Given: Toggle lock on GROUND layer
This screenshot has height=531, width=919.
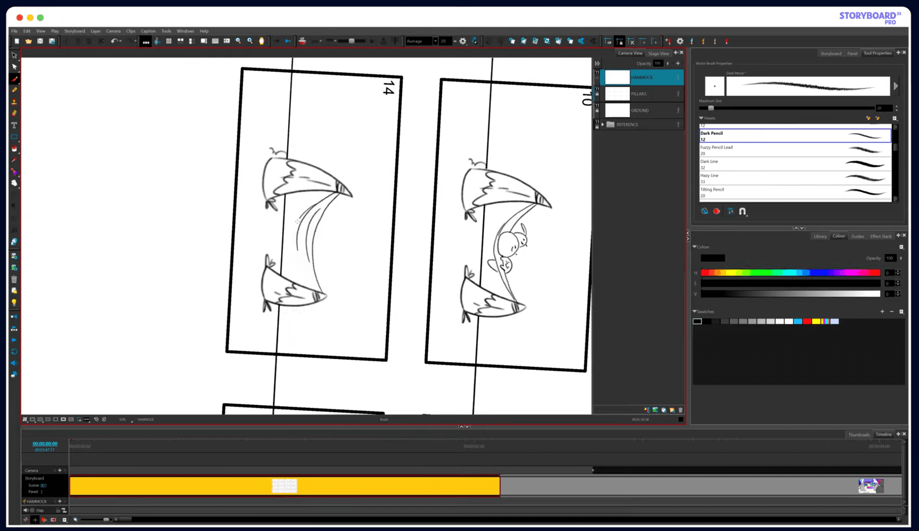Looking at the screenshot, I should pyautogui.click(x=597, y=110).
